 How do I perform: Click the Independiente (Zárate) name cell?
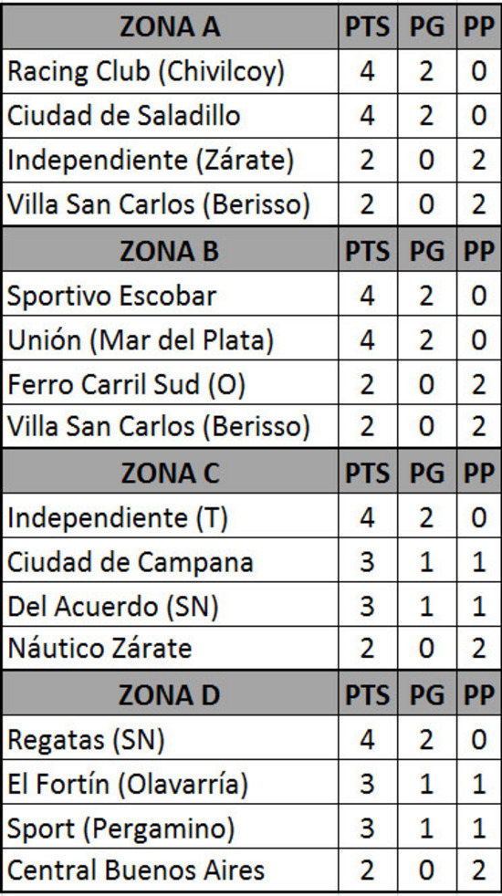click(x=170, y=160)
